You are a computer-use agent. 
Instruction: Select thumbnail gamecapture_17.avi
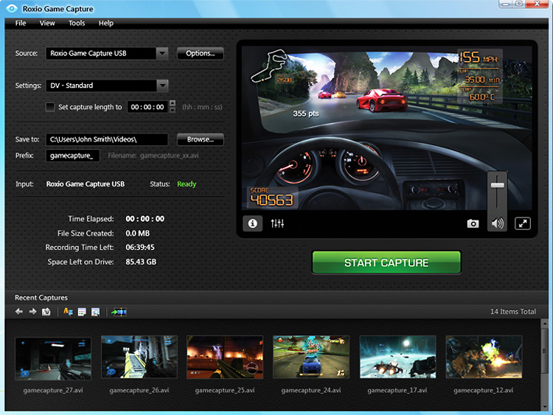[x=398, y=357]
